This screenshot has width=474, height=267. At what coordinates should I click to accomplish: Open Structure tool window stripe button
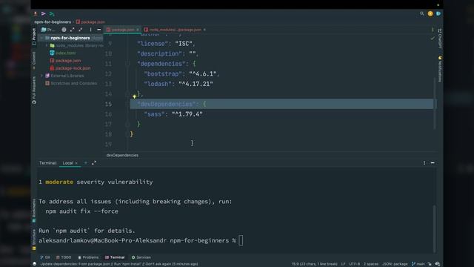pos(34,239)
